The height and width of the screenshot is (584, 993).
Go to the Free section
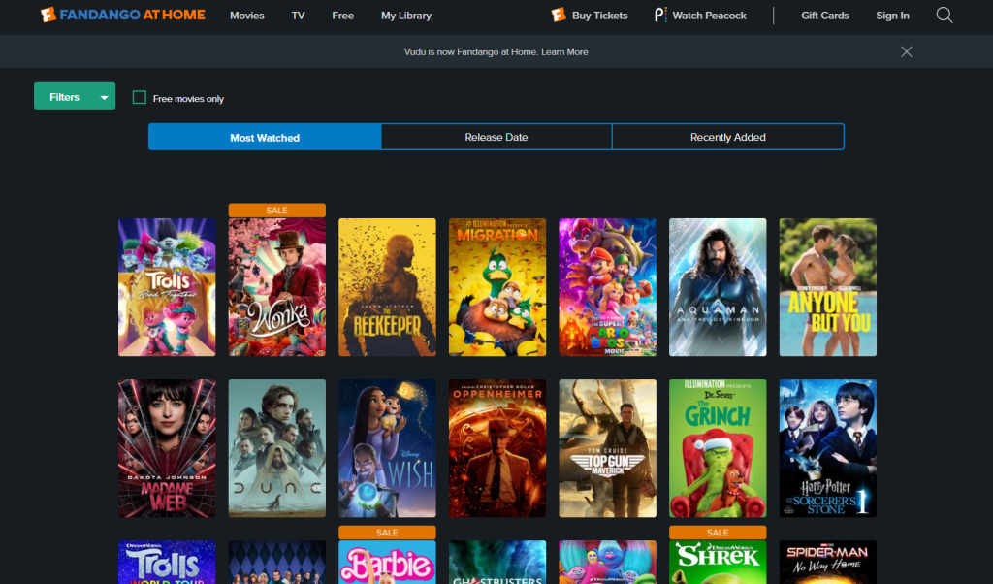(x=342, y=16)
